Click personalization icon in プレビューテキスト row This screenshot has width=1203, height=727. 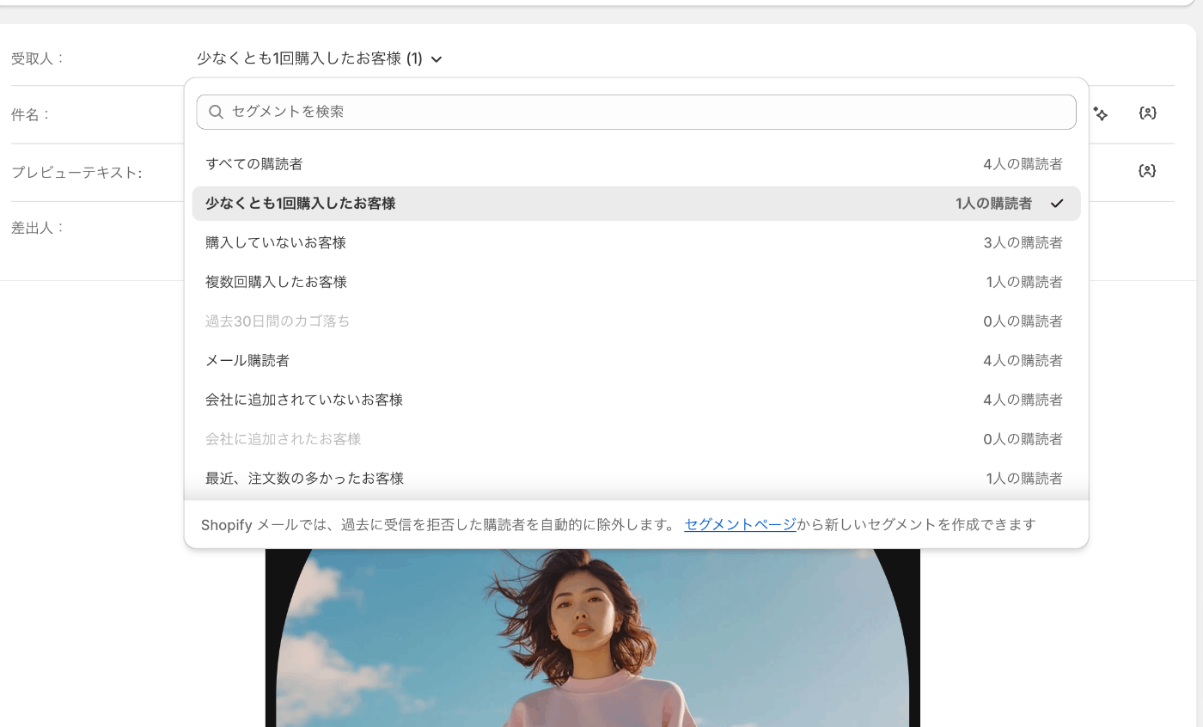tap(1147, 171)
